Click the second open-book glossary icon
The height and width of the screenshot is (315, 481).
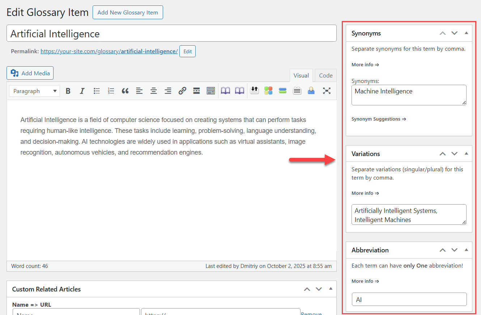(239, 91)
